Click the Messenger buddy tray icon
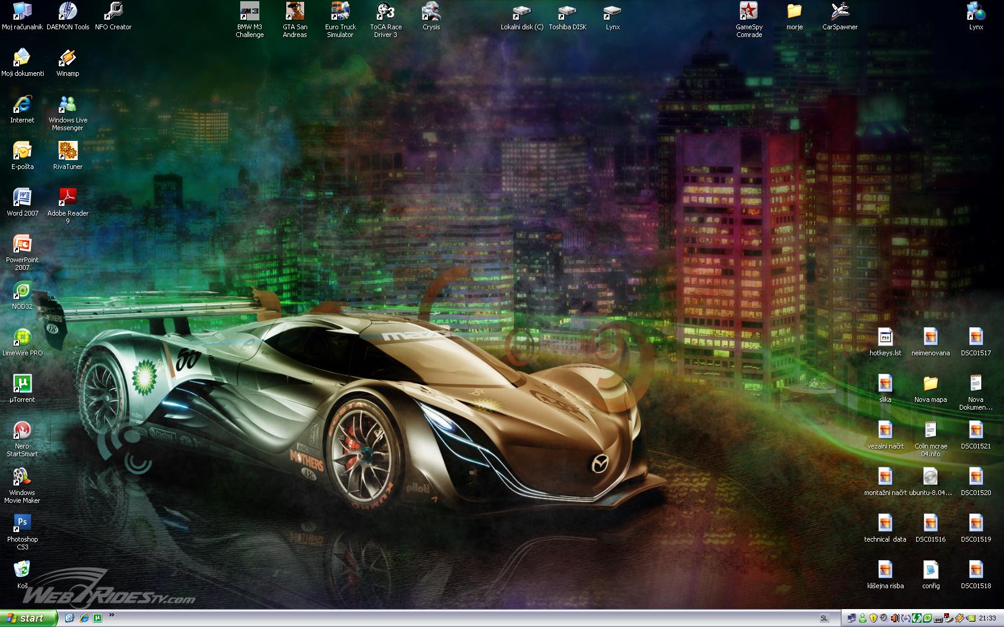This screenshot has width=1004, height=627. pyautogui.click(x=862, y=618)
